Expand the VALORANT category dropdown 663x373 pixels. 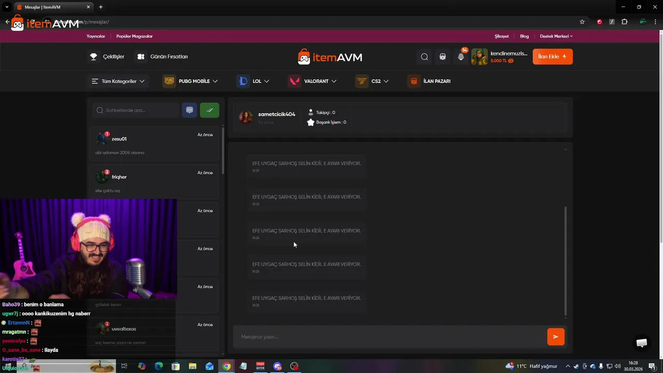point(313,81)
